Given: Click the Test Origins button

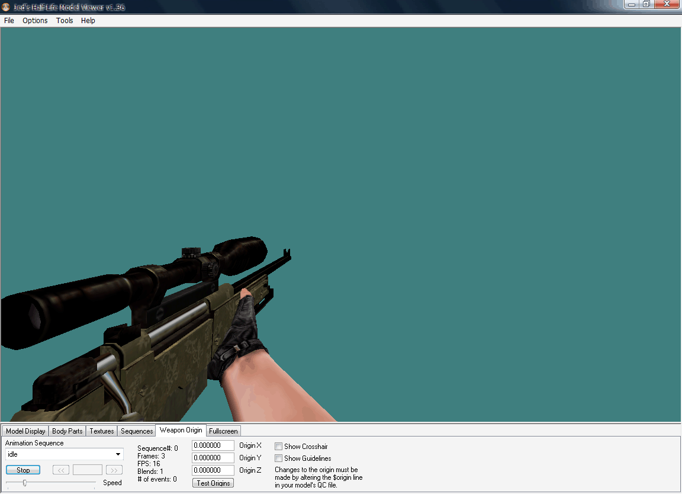Looking at the screenshot, I should [x=213, y=483].
